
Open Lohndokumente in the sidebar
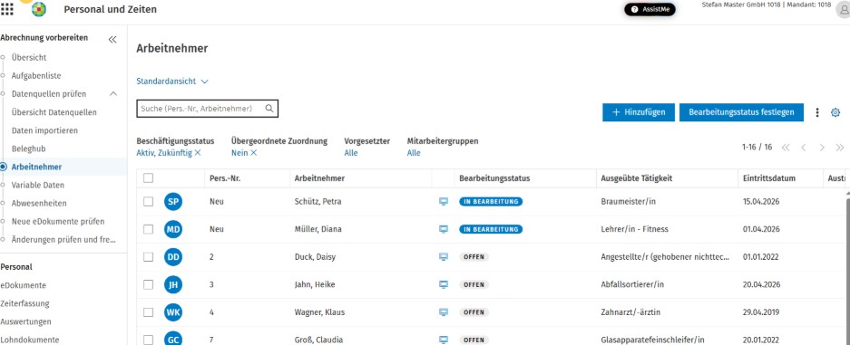click(30, 340)
